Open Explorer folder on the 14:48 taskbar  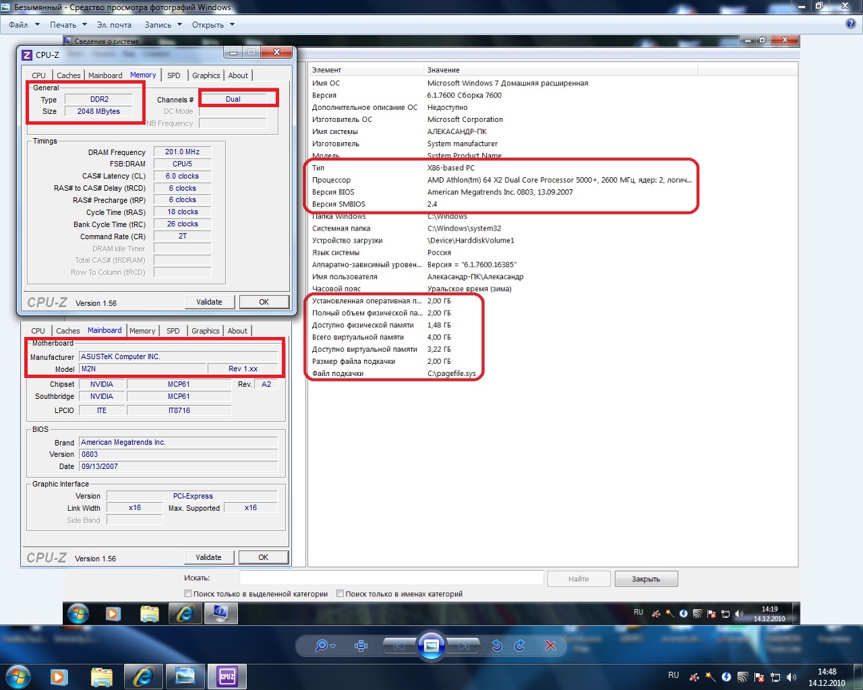pos(101,677)
